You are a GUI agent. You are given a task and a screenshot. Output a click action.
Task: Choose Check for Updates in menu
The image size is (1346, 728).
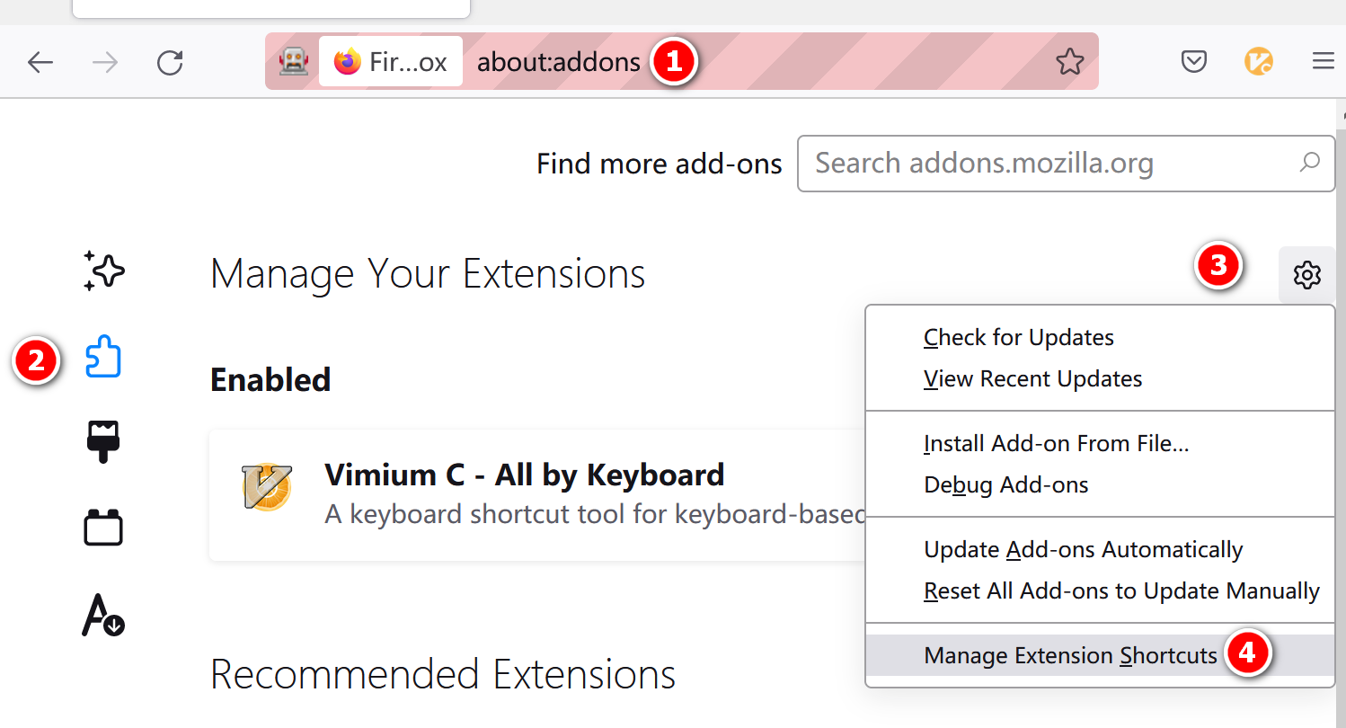click(1019, 337)
